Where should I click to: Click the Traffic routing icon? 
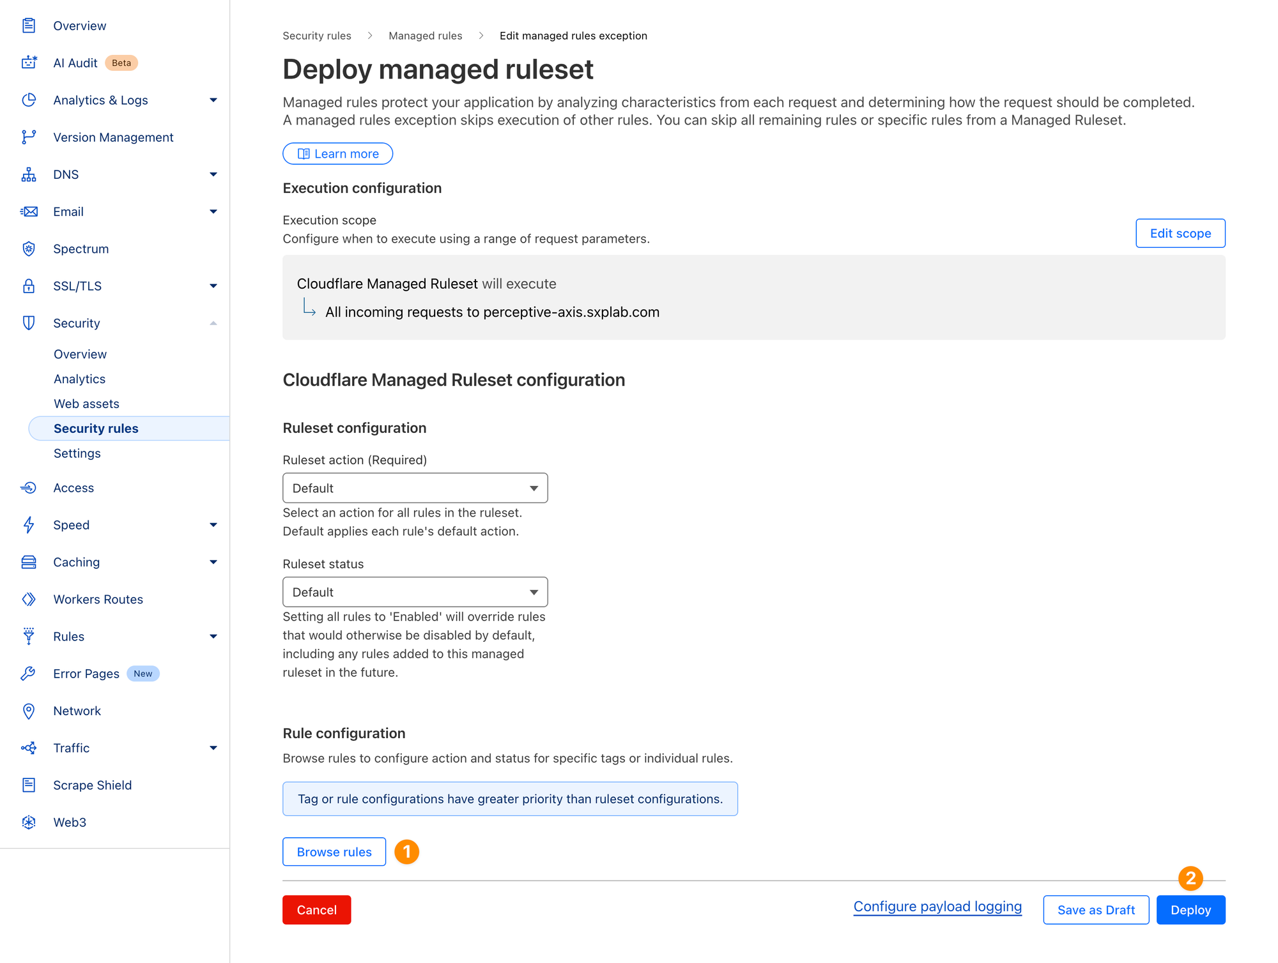tap(29, 748)
